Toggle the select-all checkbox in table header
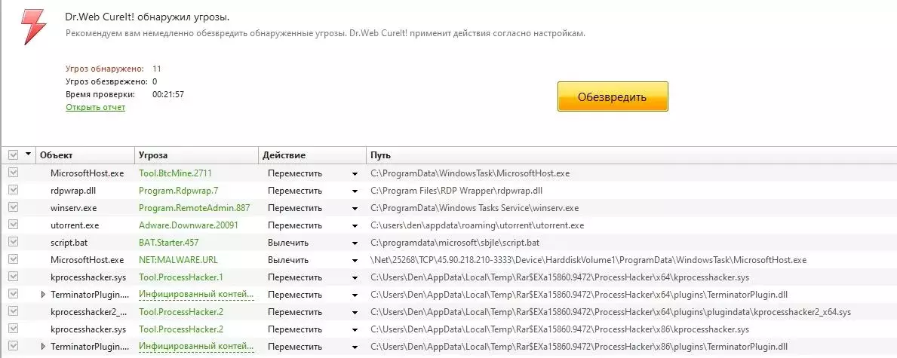The height and width of the screenshot is (358, 897). [x=13, y=155]
